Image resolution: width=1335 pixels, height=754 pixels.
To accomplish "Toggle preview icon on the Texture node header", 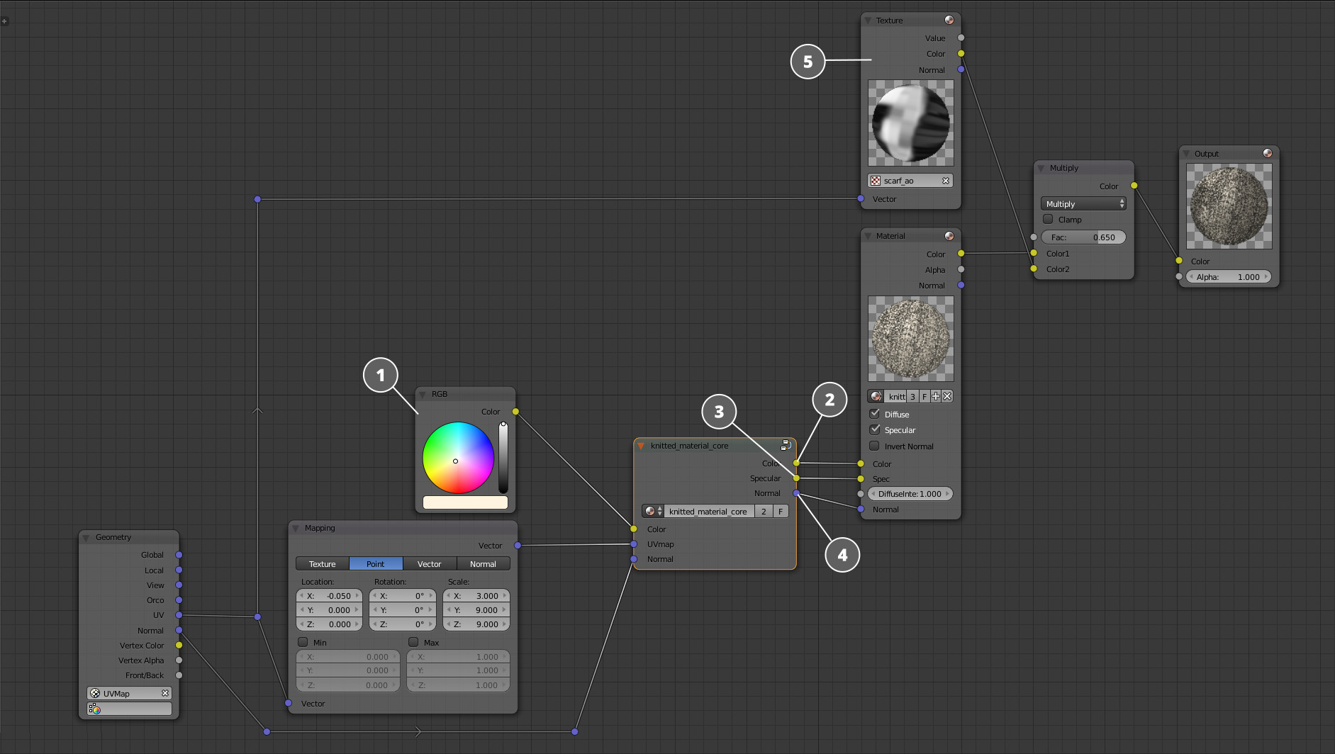I will pos(949,20).
